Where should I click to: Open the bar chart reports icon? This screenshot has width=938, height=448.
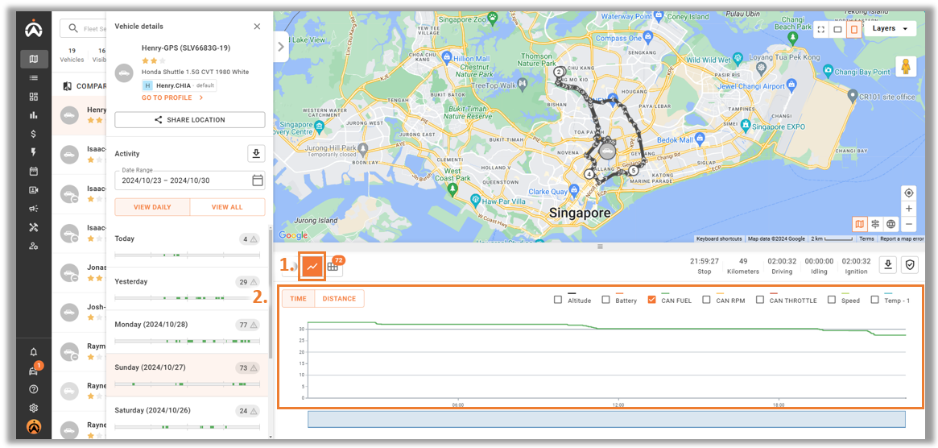34,115
